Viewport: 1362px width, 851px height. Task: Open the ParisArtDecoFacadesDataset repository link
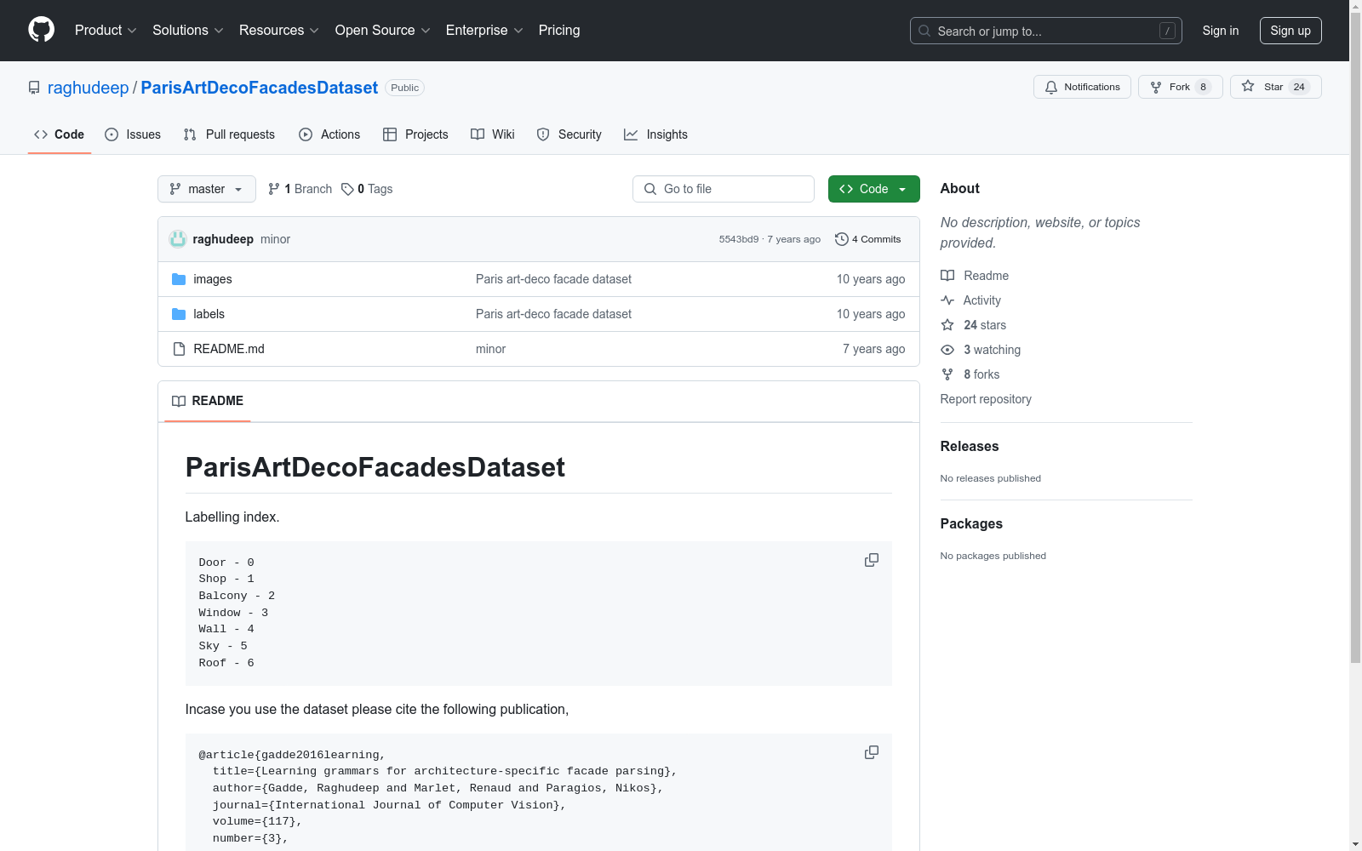260,88
